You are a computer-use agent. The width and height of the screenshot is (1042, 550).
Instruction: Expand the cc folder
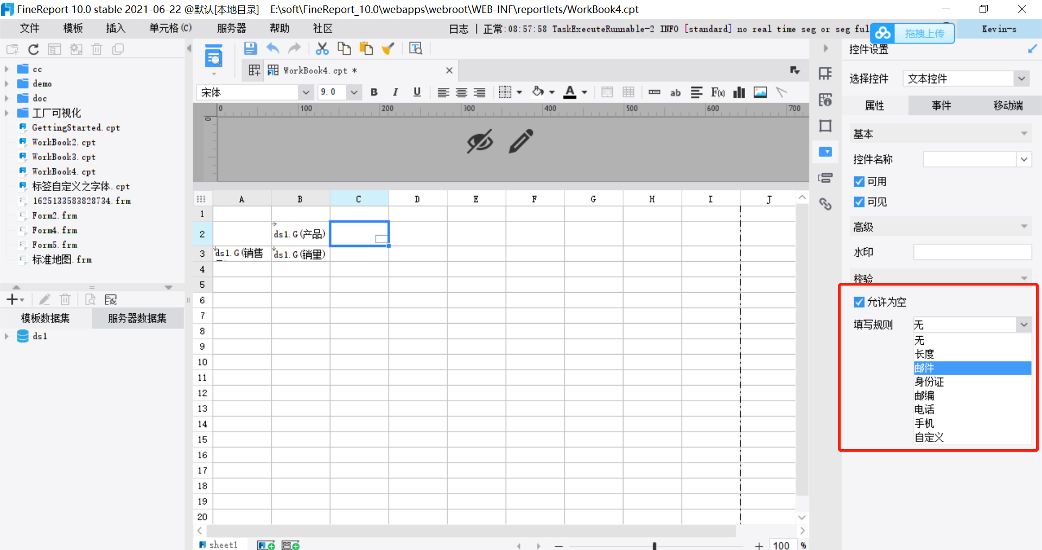pyautogui.click(x=7, y=69)
